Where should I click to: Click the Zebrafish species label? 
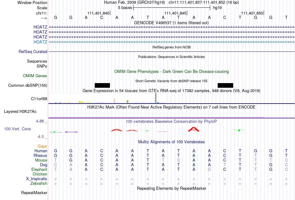click(x=39, y=183)
